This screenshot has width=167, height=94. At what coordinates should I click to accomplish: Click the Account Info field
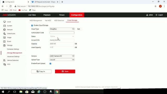(x=62, y=40)
